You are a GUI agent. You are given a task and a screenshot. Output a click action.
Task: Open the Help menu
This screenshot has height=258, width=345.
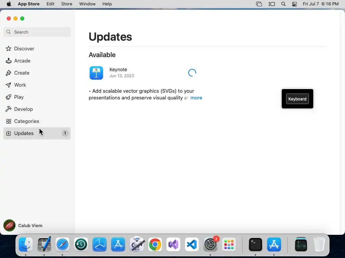point(107,4)
